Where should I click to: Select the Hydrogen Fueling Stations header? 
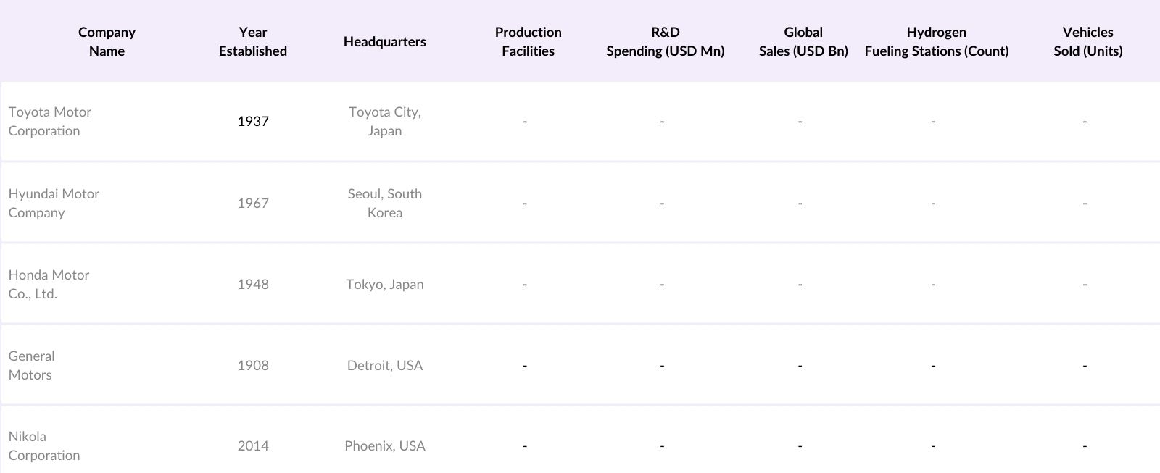(x=936, y=41)
